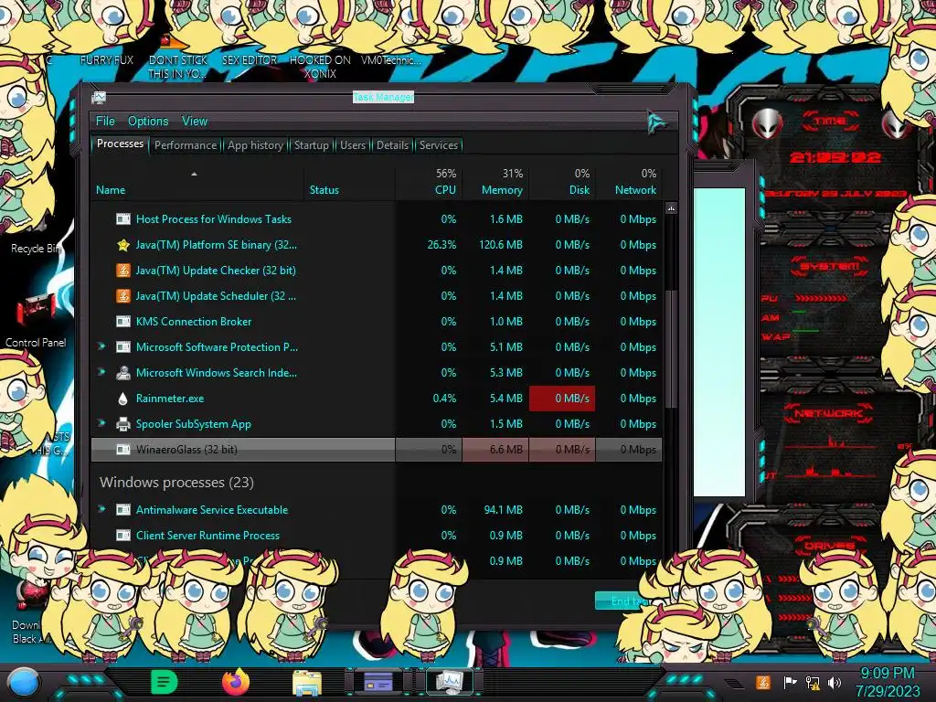Click the scrollbar up arrow in process list

point(671,208)
